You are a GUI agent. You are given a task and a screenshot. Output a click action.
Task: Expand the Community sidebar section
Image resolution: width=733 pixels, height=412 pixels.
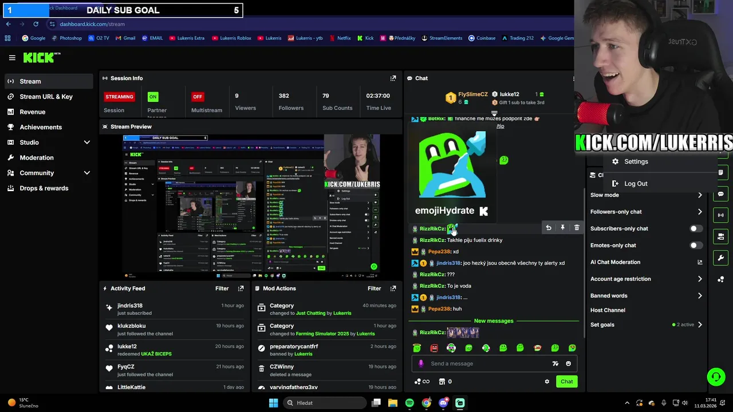[49, 173]
